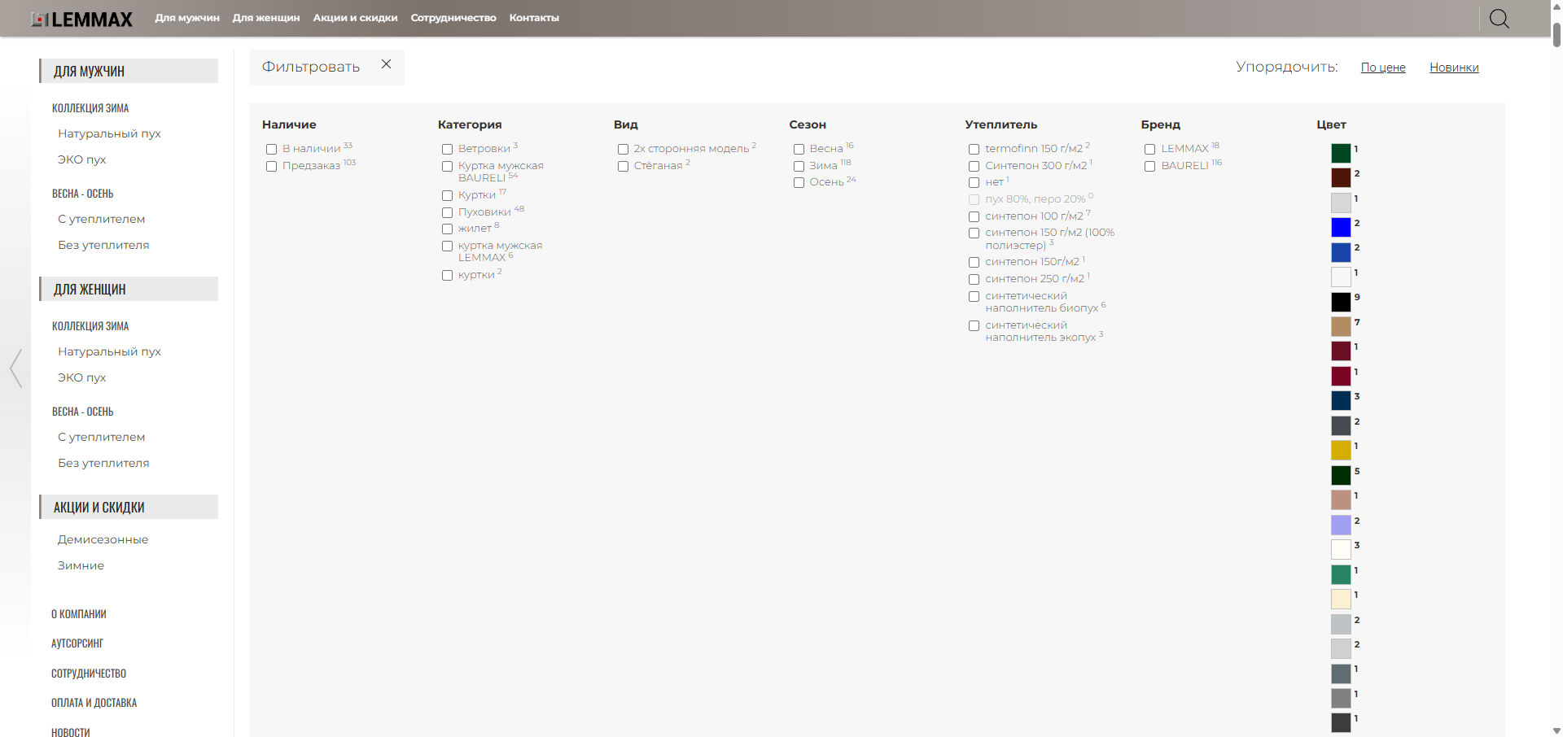Pick the yellow color swatch
Image resolution: width=1563 pixels, height=737 pixels.
[x=1341, y=450]
